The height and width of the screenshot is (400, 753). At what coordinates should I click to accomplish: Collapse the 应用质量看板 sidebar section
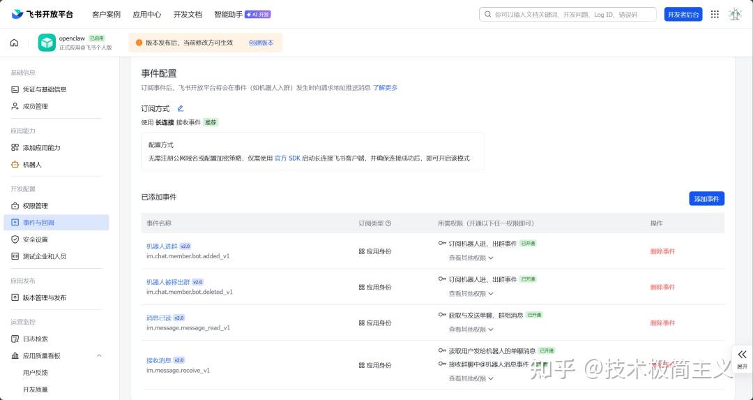[98, 356]
